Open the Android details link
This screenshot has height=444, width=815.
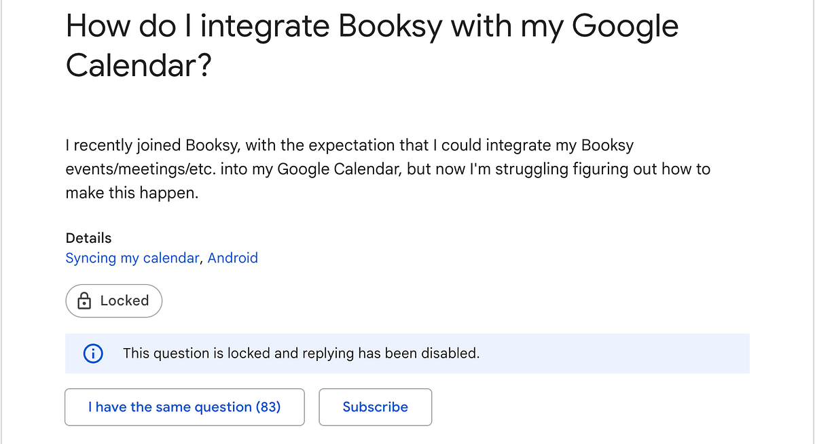click(x=233, y=258)
